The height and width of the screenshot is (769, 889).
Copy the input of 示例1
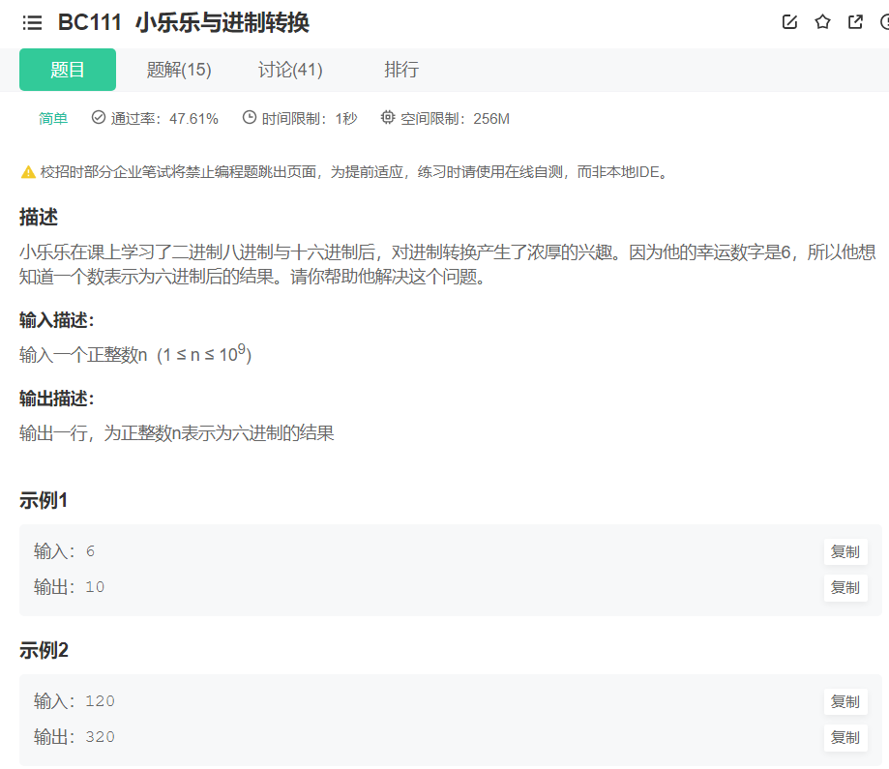pos(845,551)
